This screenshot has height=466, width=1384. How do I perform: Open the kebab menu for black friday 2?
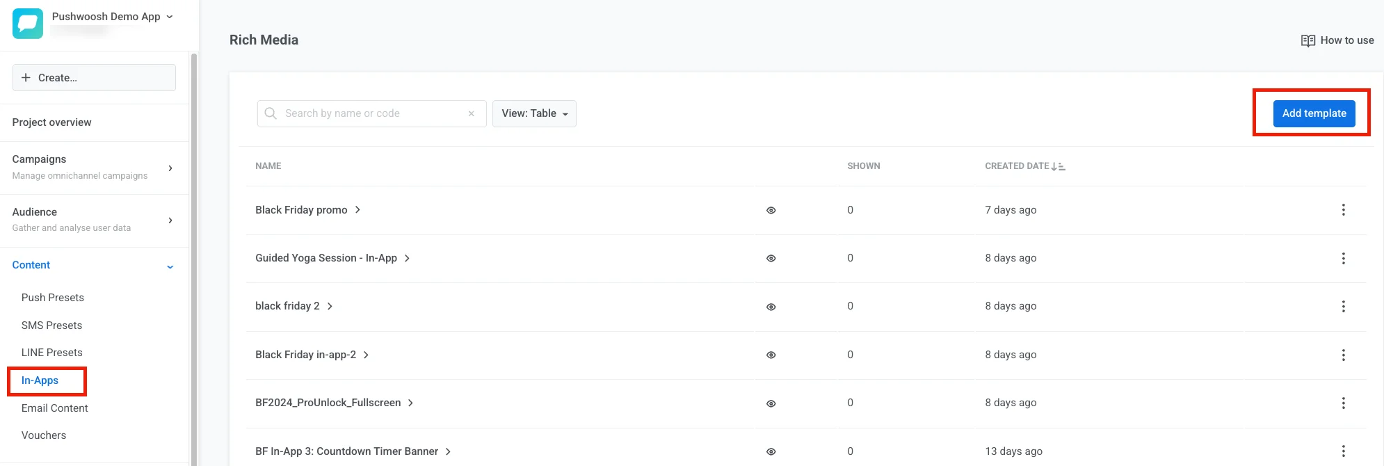point(1343,307)
